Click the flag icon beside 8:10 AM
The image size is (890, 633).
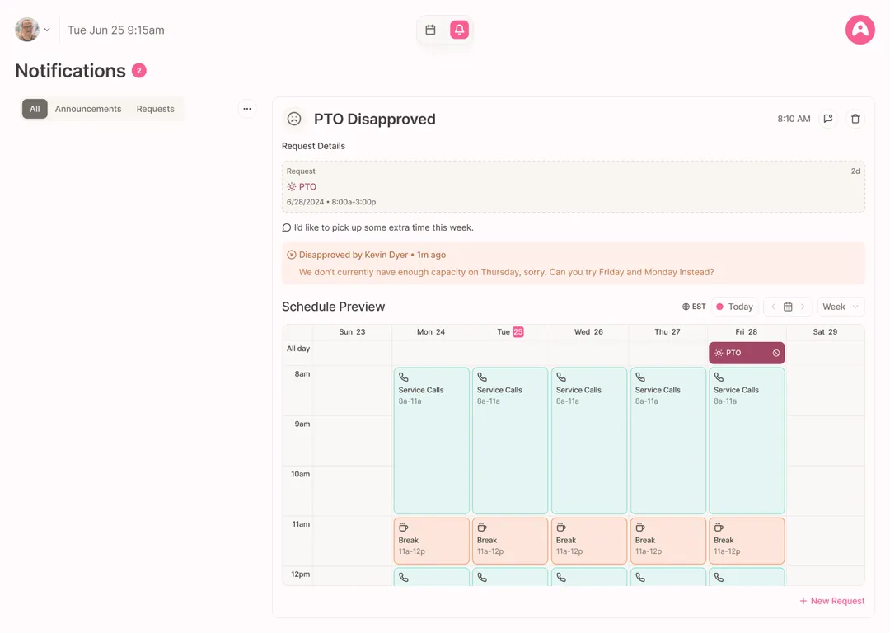[828, 119]
